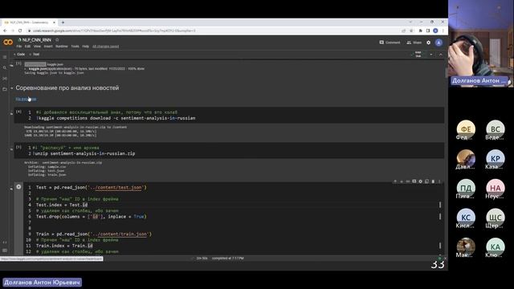This screenshot has height=289, width=514.
Task: Select participant ВС avatar
Action: tap(495, 129)
